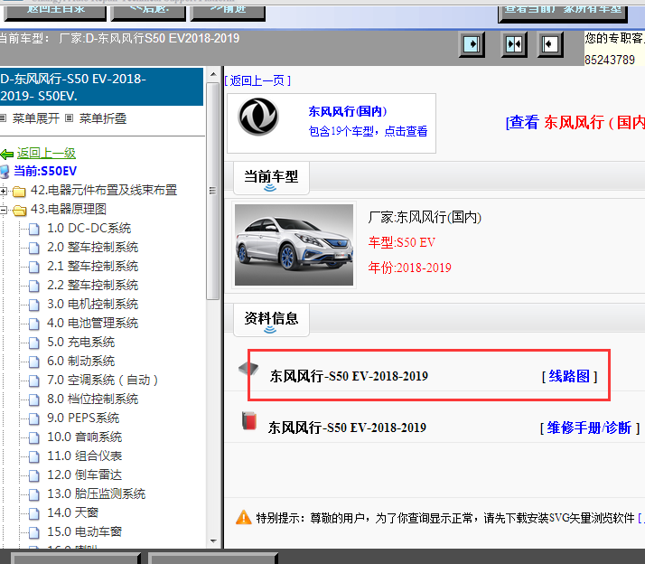Click the 厂家:东风风行(国内) text

[x=425, y=217]
